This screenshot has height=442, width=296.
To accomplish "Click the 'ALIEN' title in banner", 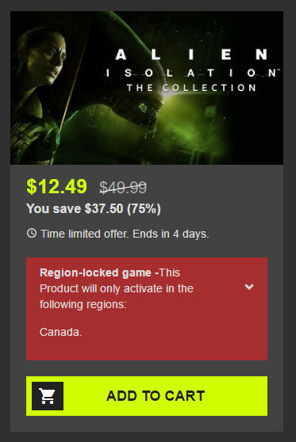I will coord(191,55).
